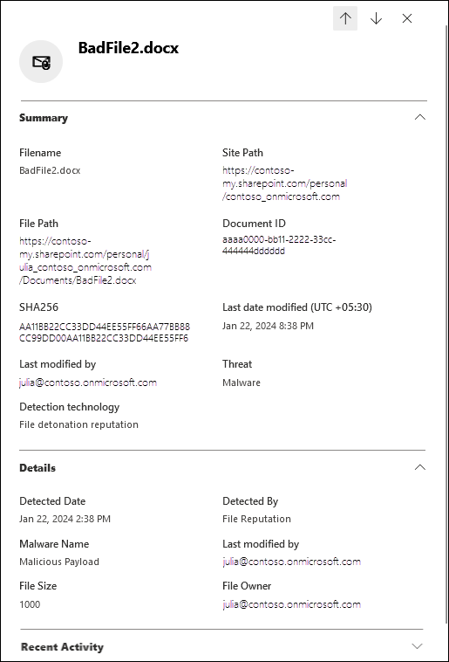The width and height of the screenshot is (449, 662).
Task: Go to next item with down arrow
Action: (x=376, y=18)
